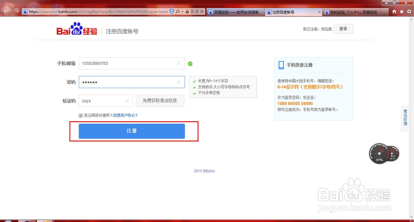This screenshot has height=222, width=414.
Task: Open the Favorites star icon
Action: (402, 12)
